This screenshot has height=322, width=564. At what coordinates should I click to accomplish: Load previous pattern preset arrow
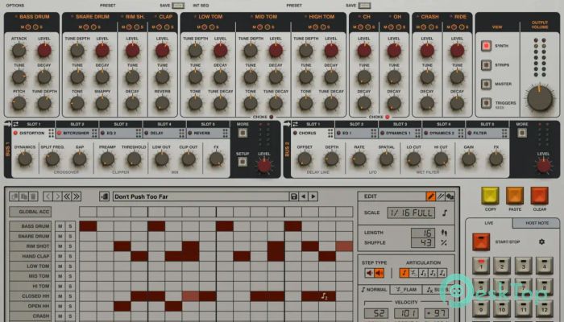coord(304,196)
